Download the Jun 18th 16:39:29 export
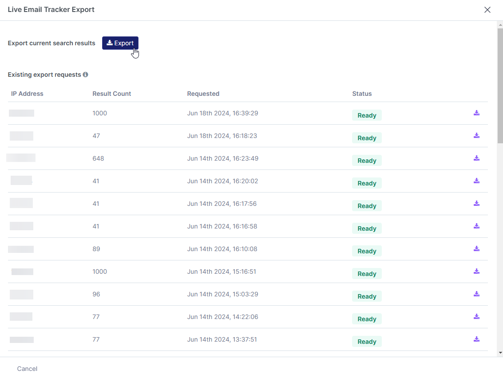503x378 pixels. coord(476,113)
